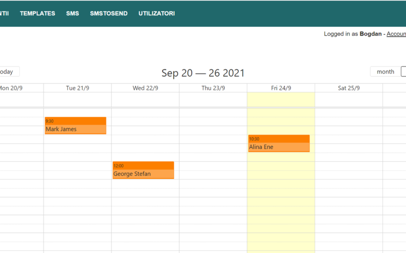
Task: Open Alina Ene 10:30 appointment
Action: 279,143
